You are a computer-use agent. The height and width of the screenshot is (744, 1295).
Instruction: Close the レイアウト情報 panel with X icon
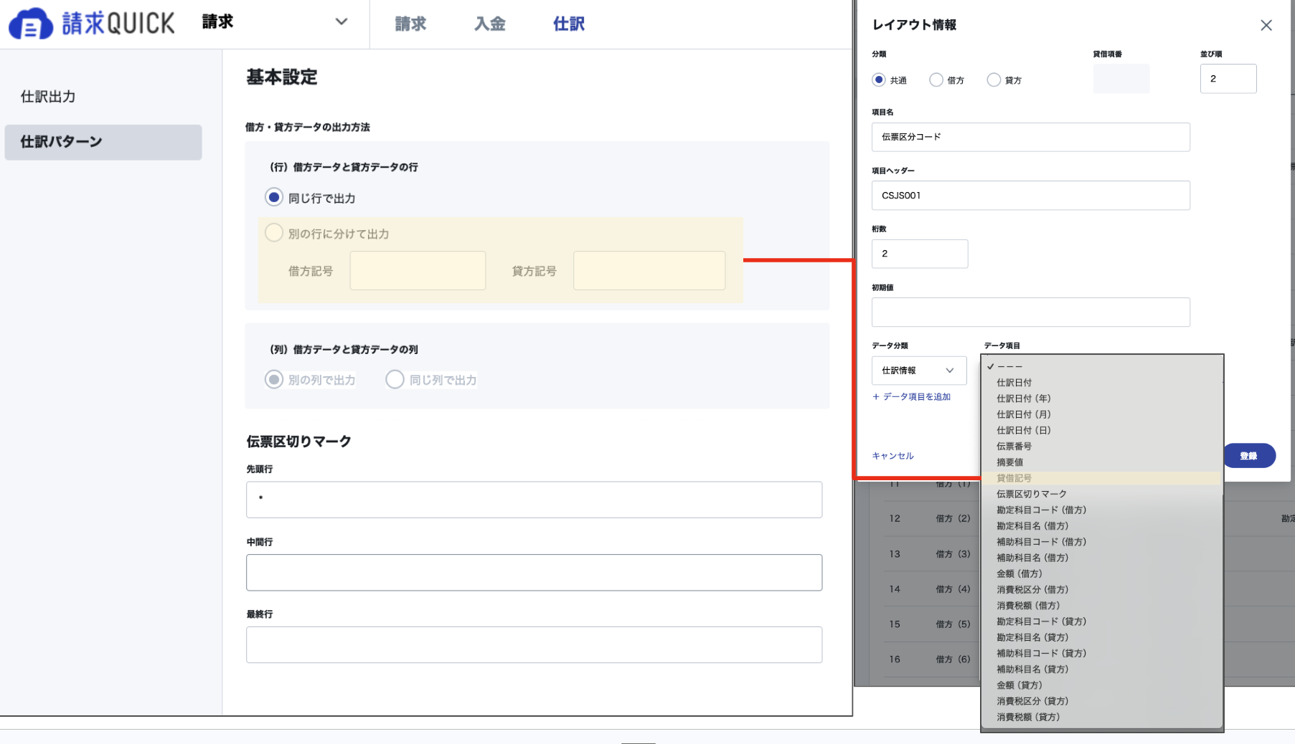pos(1266,25)
